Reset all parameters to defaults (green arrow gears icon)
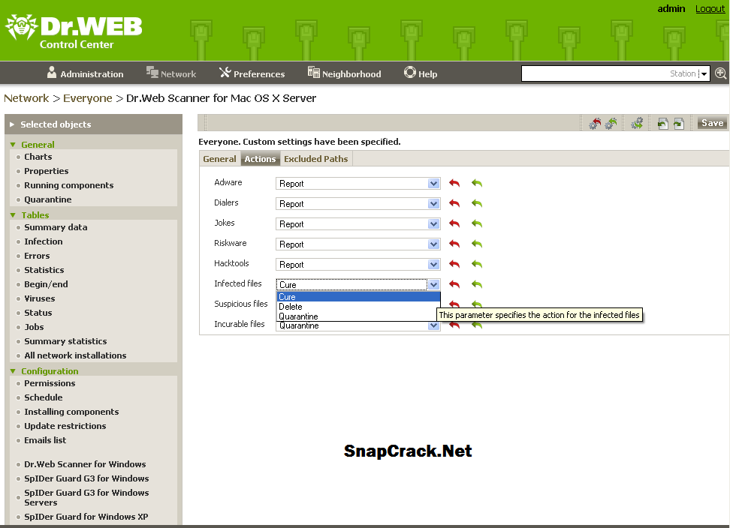Viewport: 730px width, 528px height. [x=611, y=124]
